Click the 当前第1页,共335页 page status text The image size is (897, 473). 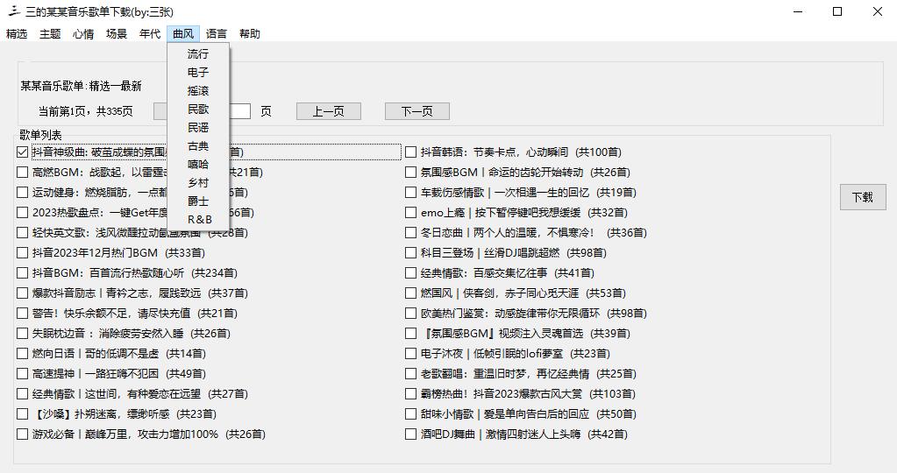[86, 111]
